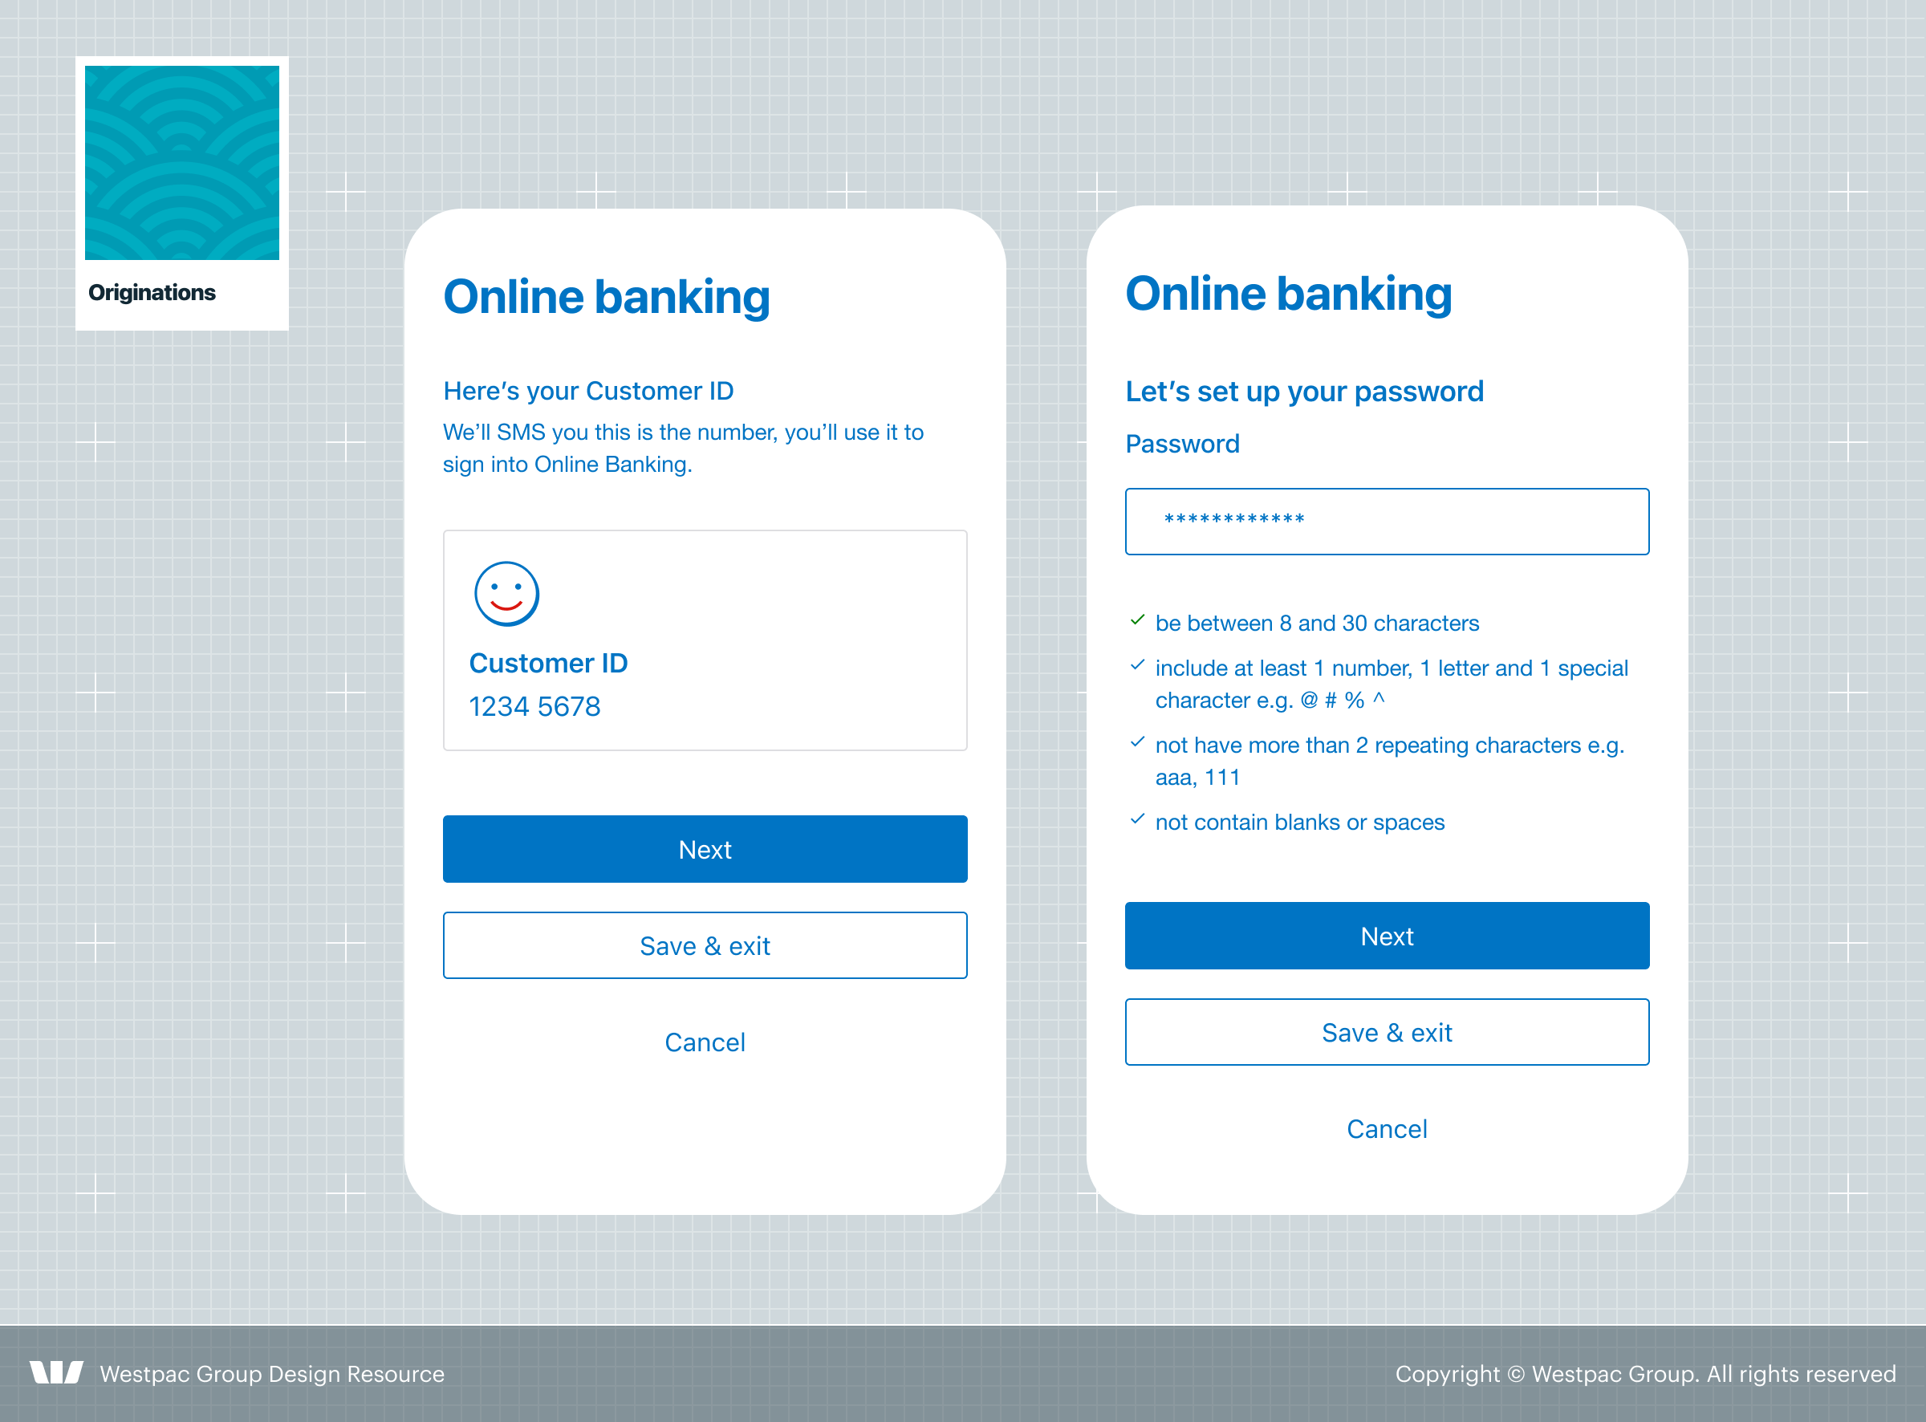The height and width of the screenshot is (1422, 1926).
Task: Click the checkmark icon next to special character rule
Action: coord(1133,665)
